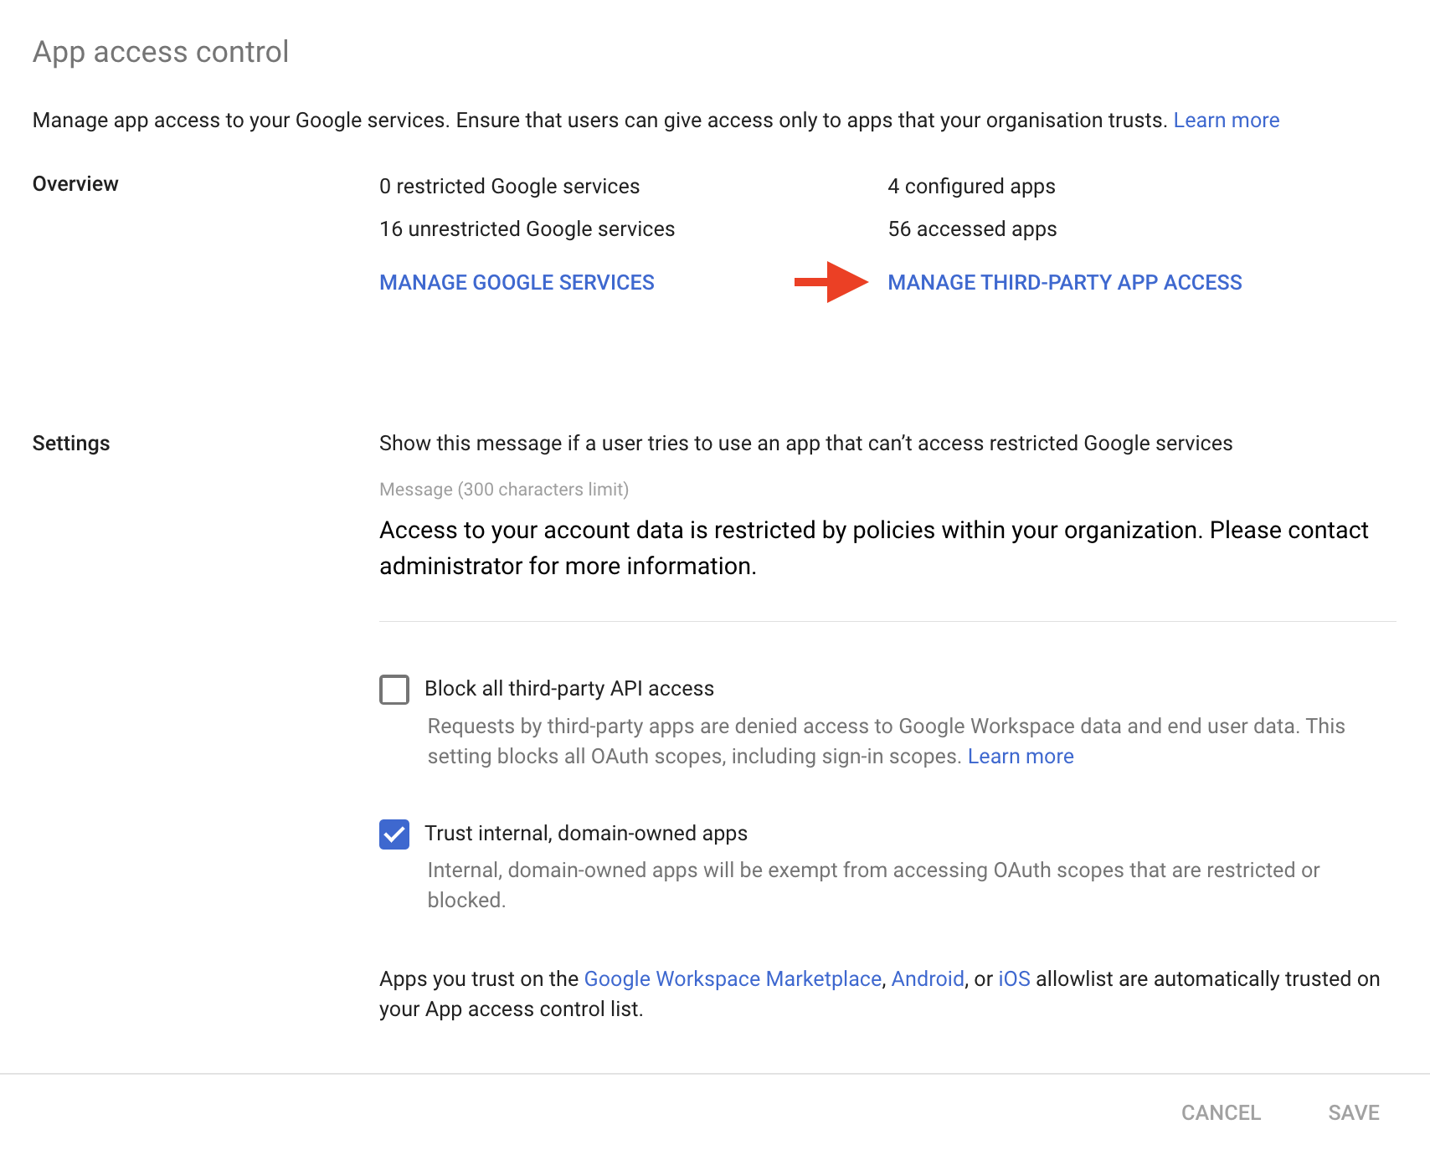Follow the Google Workspace Marketplace link
This screenshot has height=1150, width=1430.
pos(733,979)
